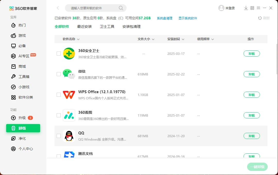This screenshot has width=278, height=175.
Task: Select the 卸载 uninstall sidebar item
Action: click(x=23, y=128)
